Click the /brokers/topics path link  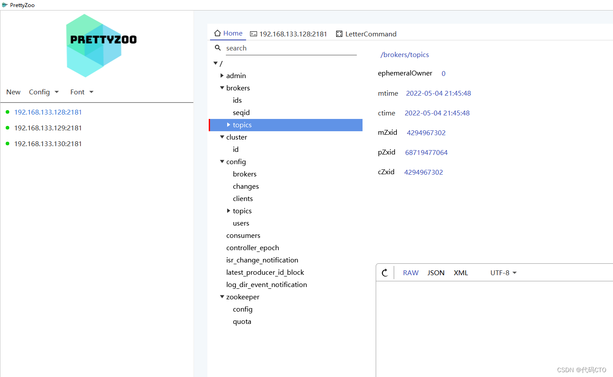pyautogui.click(x=405, y=55)
